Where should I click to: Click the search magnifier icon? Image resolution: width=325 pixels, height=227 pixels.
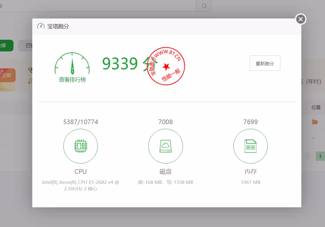click(204, 6)
